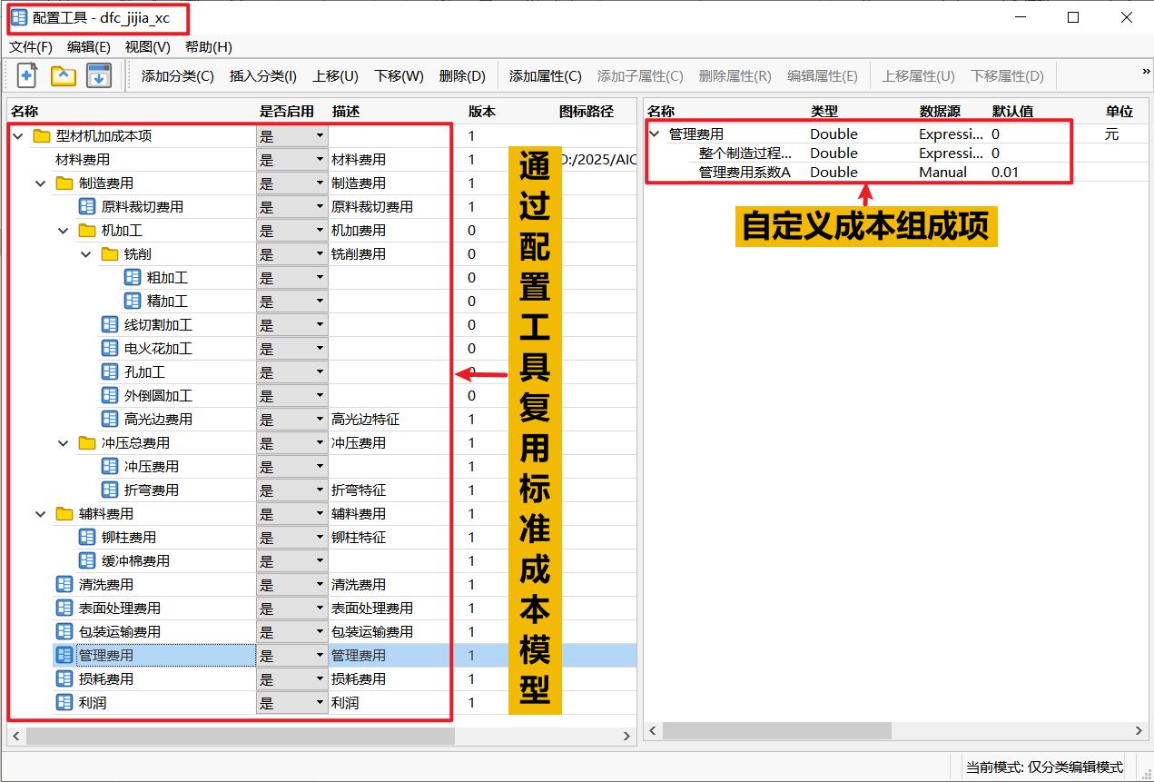Screen dimensions: 1154x782
Task: Click the 精加工 item icon
Action: pos(133,302)
